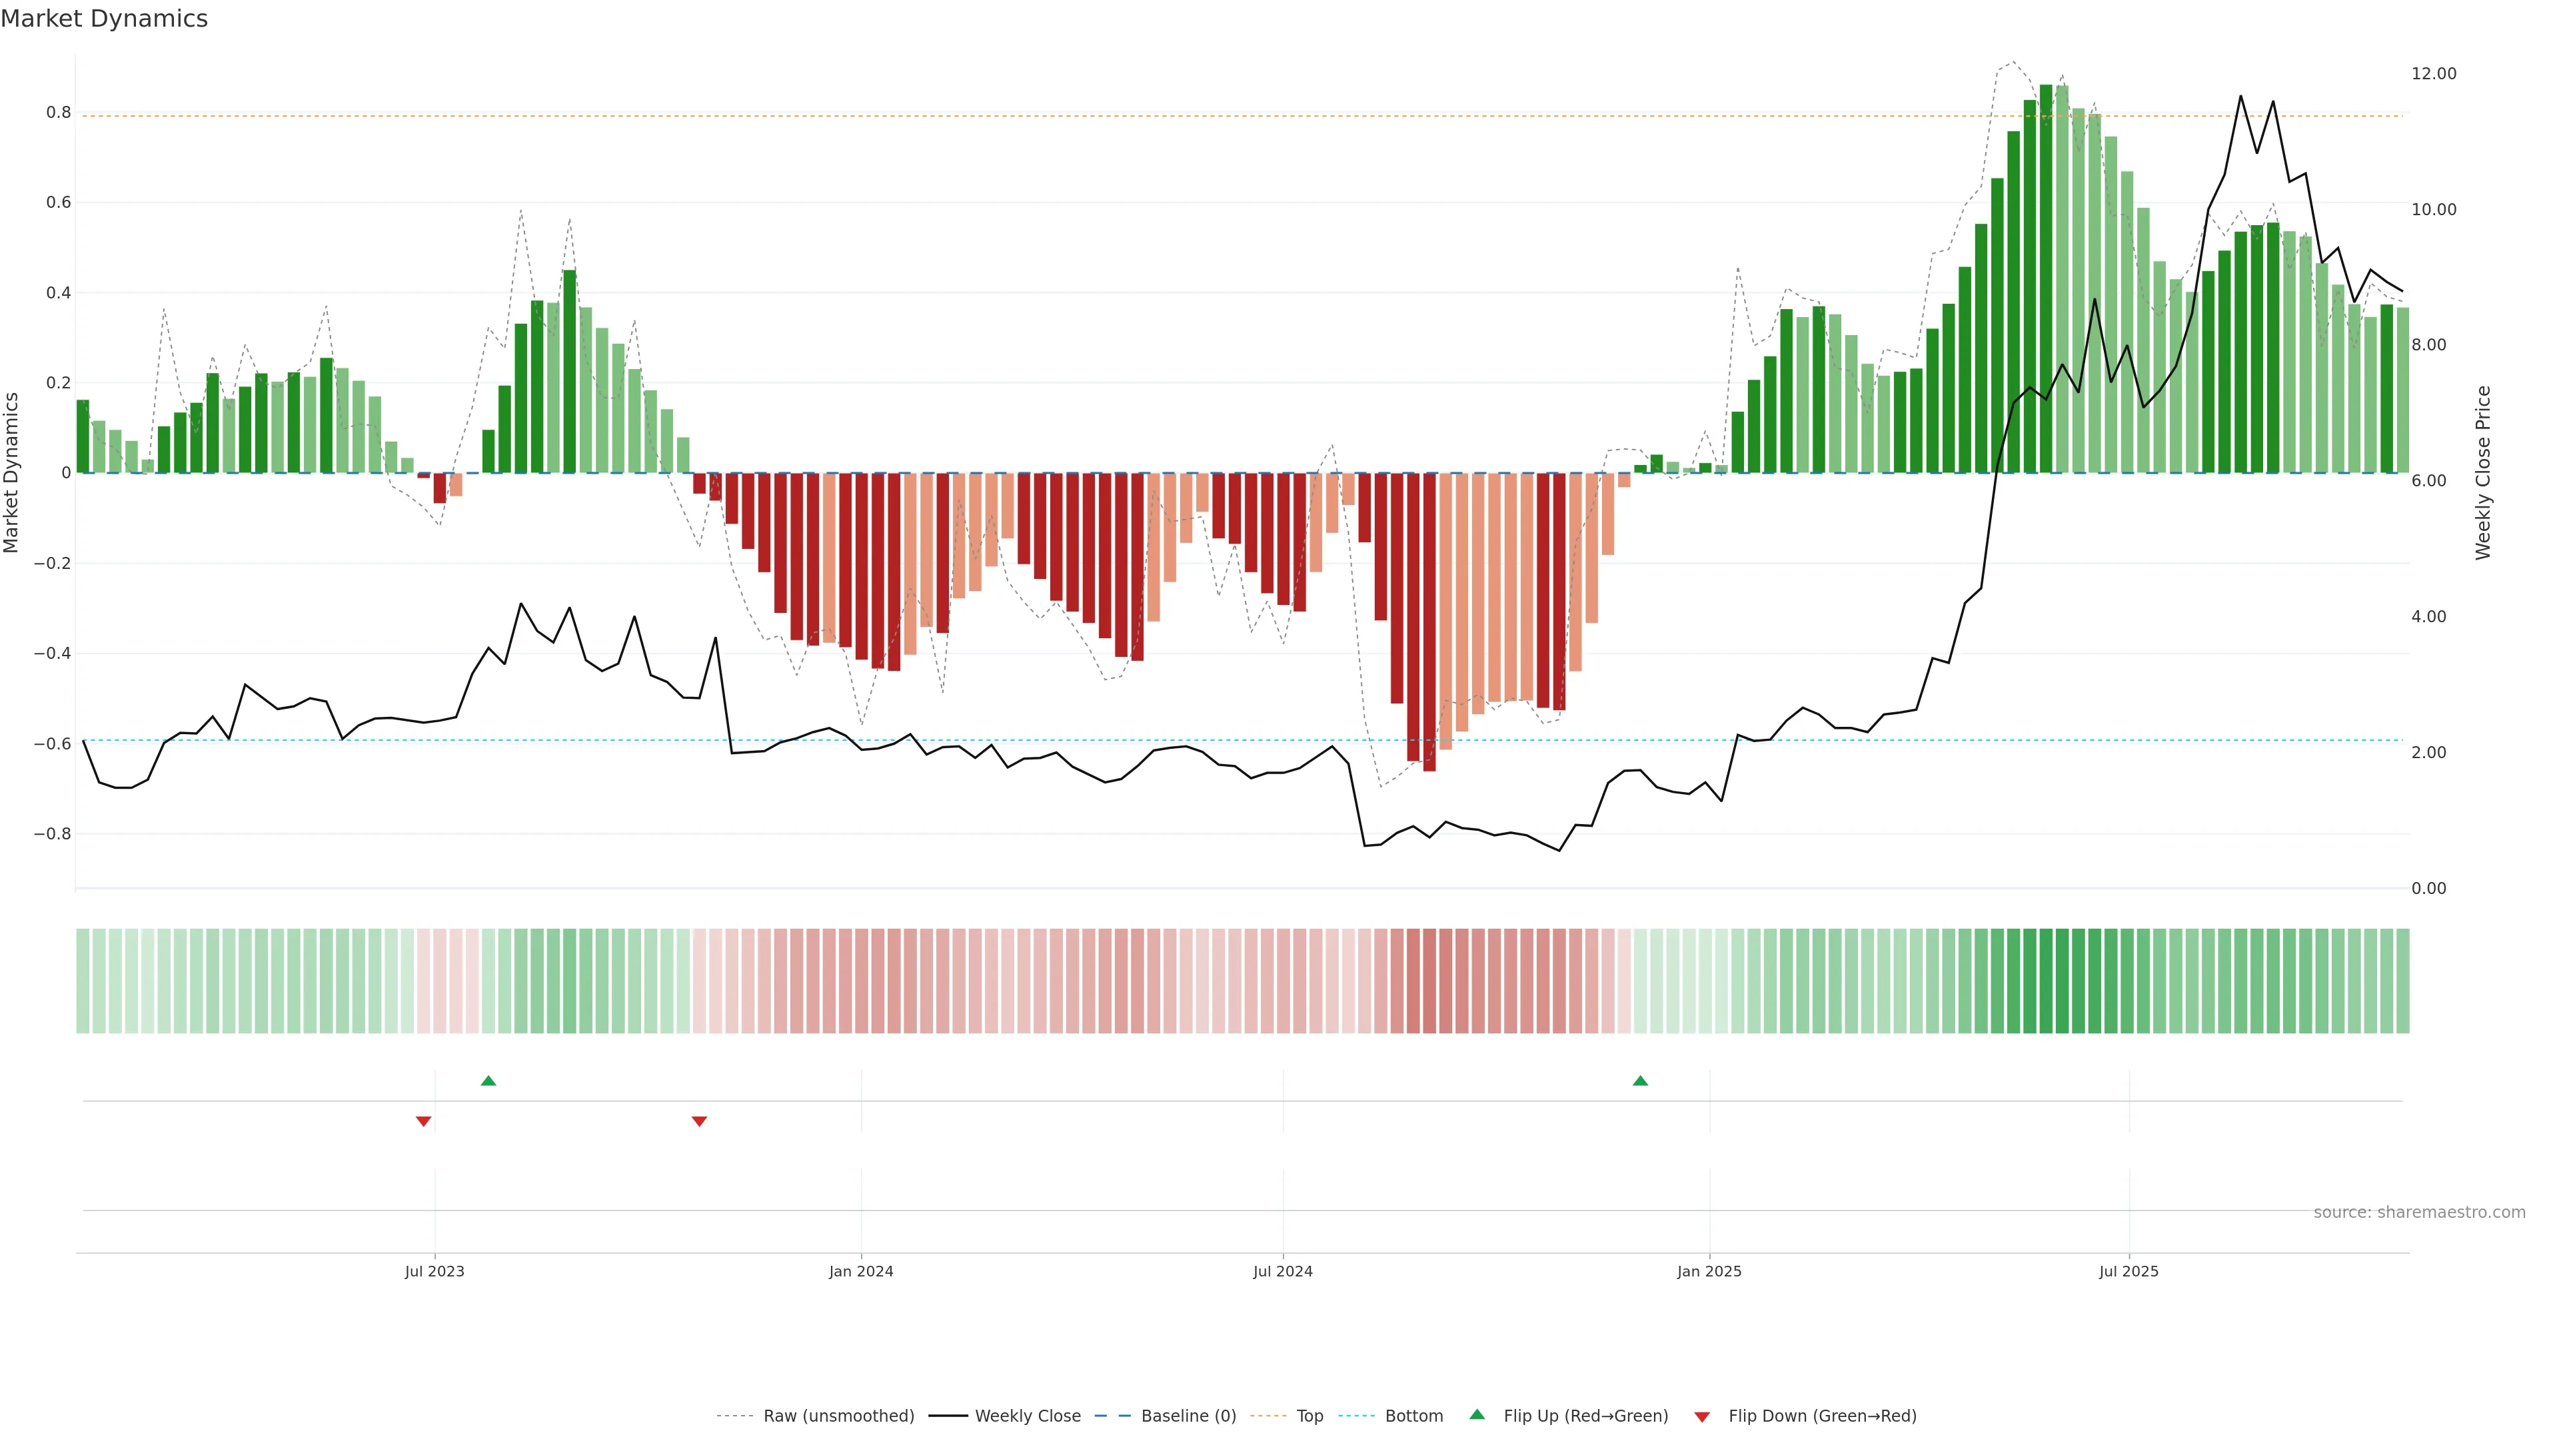
Task: Click the red flip-down triangle between Jul 2023 and Jan 2024
Action: [x=699, y=1121]
